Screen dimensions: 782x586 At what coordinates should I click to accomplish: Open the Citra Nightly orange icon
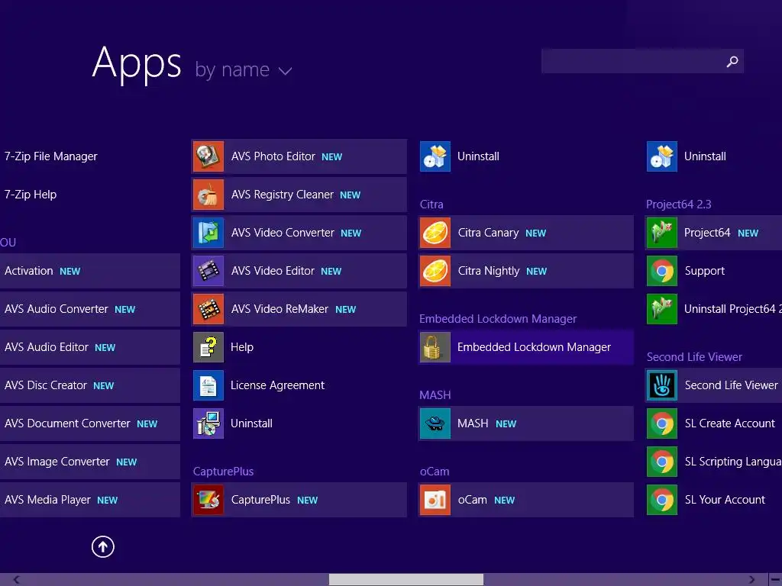click(435, 271)
